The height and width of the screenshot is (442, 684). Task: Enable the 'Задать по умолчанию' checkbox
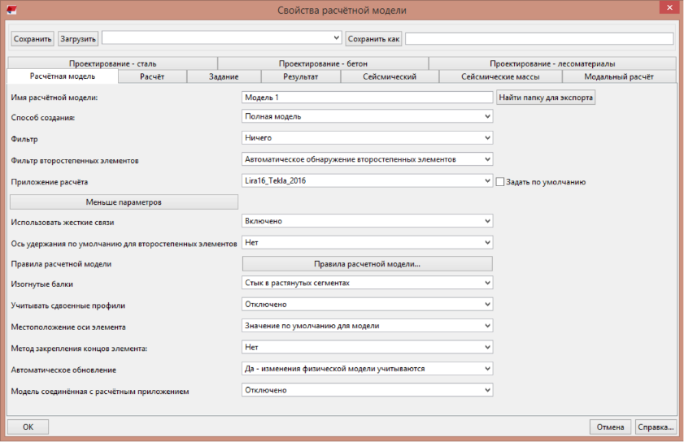point(500,183)
